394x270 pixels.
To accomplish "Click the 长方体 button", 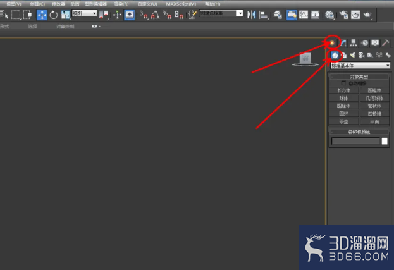I will click(344, 90).
